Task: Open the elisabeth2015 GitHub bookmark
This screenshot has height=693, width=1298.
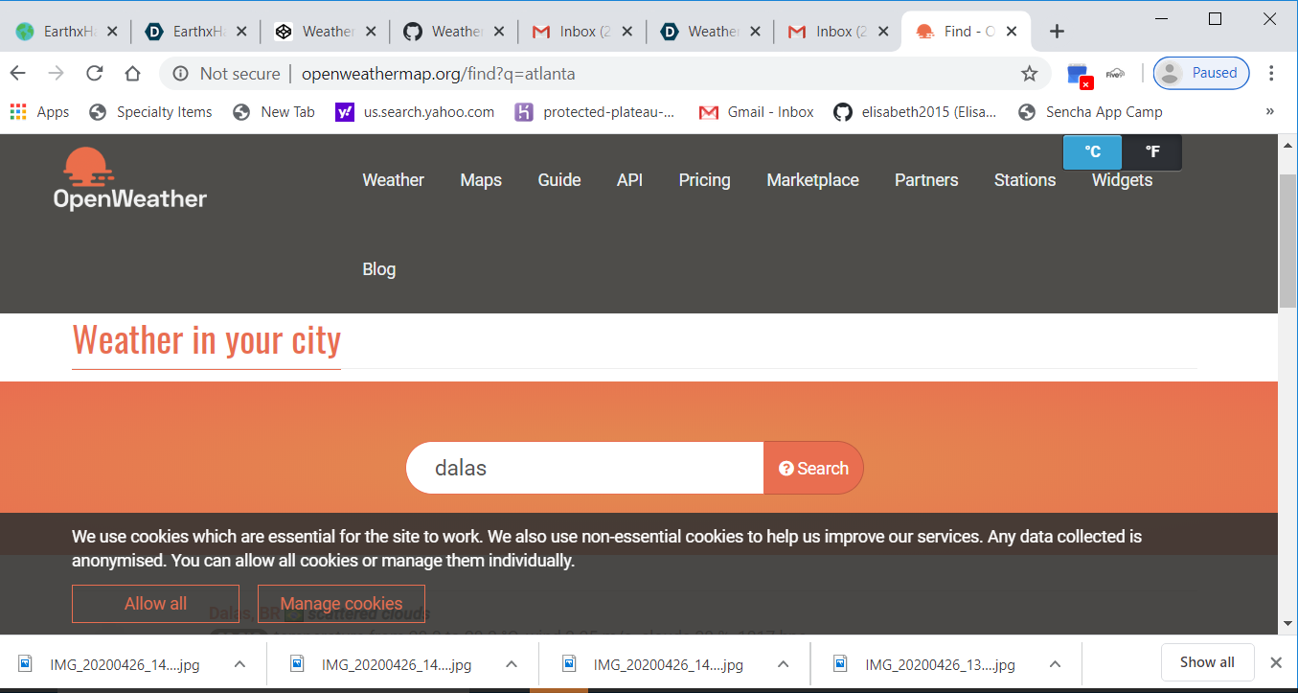Action: point(915,112)
